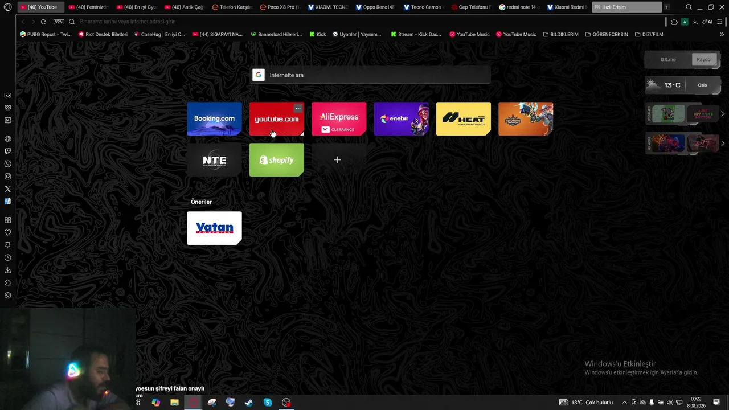
Task: Select the Oslo weather location button
Action: click(x=702, y=85)
